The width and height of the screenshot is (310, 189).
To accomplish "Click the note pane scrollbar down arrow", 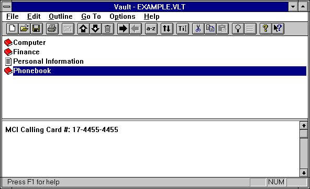I will click(x=304, y=173).
